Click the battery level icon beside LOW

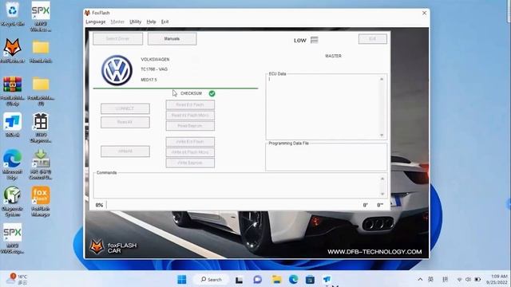(314, 40)
